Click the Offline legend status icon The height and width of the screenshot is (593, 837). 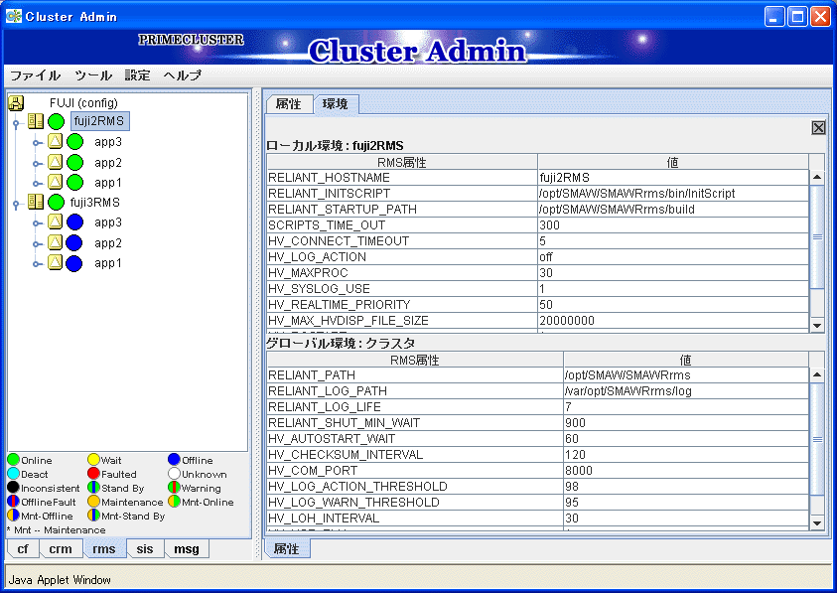(x=174, y=460)
